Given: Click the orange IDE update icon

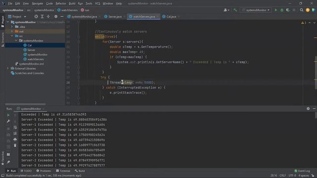Looking at the screenshot, I should click(x=308, y=10).
